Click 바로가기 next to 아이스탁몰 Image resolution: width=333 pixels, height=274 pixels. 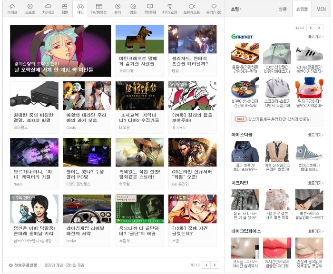click(315, 135)
